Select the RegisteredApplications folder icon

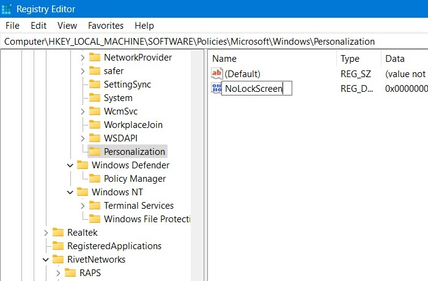58,245
